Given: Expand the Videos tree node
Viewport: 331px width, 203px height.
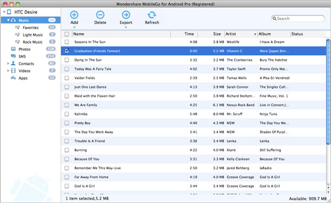Looking at the screenshot, I should click(8, 70).
